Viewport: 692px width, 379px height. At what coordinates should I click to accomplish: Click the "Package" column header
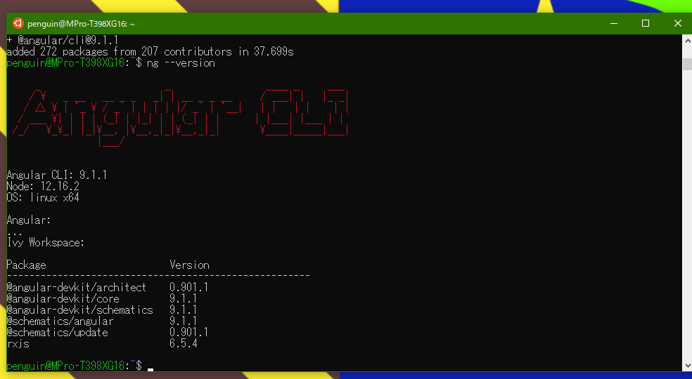pyautogui.click(x=27, y=265)
